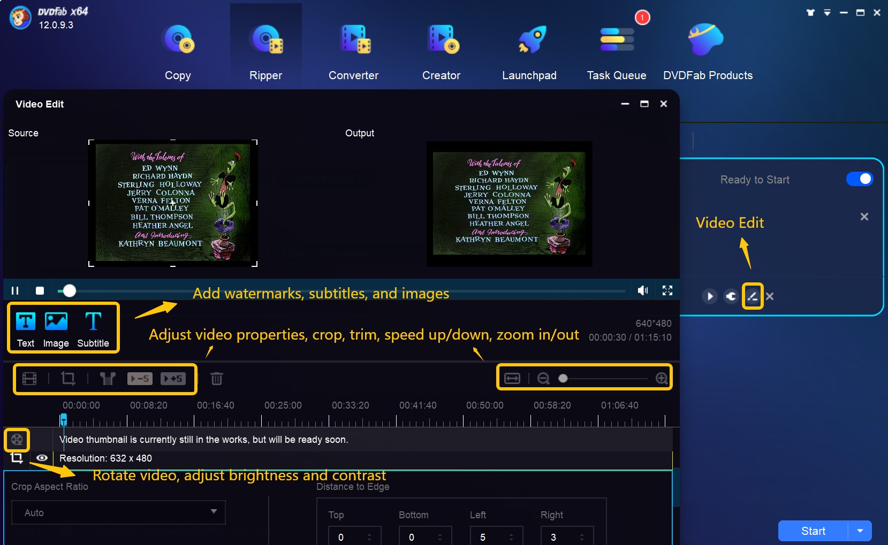Minimize the Video Edit window
Image resolution: width=888 pixels, height=545 pixels.
click(625, 104)
